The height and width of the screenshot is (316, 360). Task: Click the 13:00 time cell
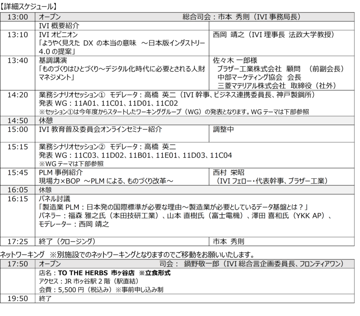[18, 17]
